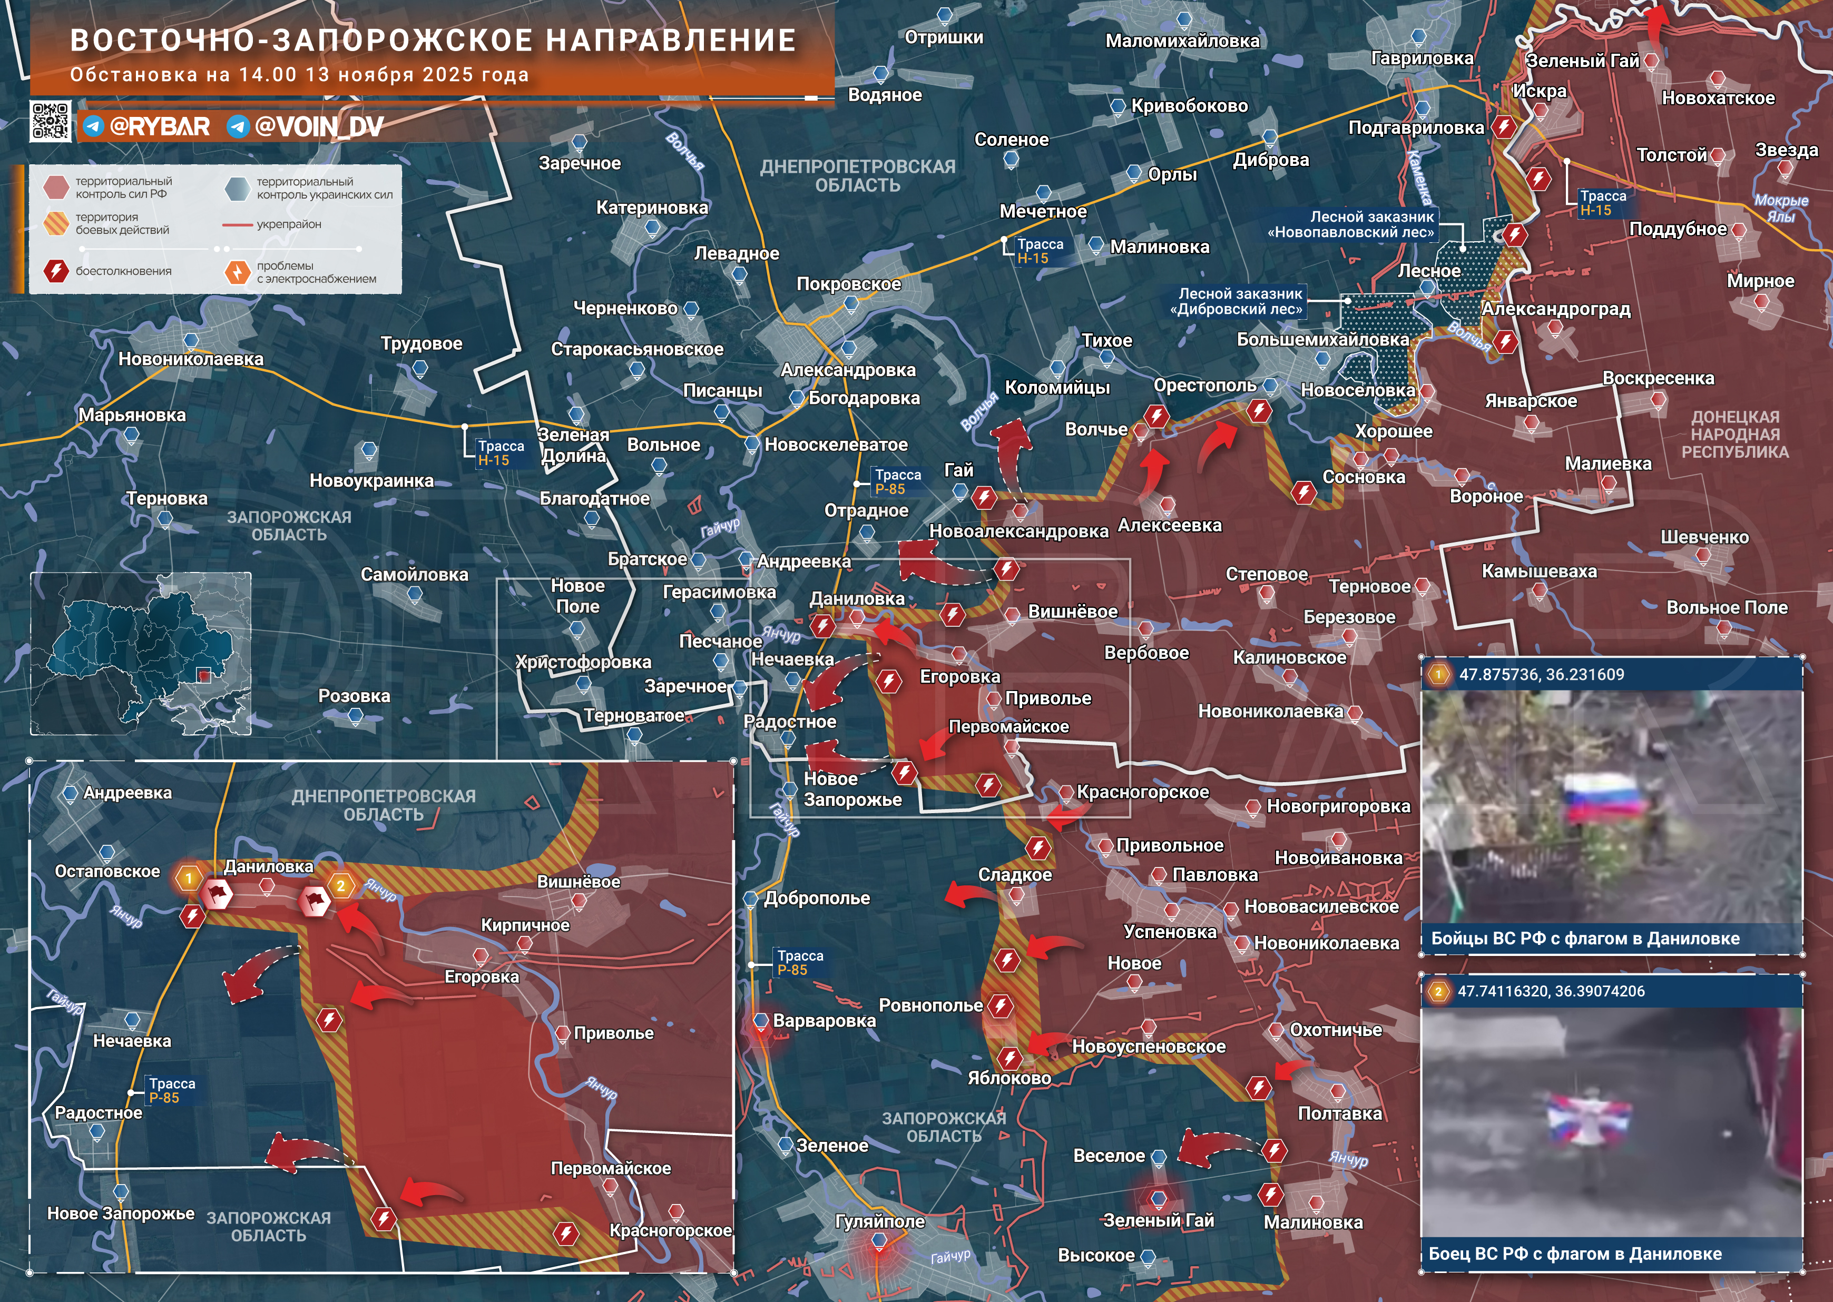The height and width of the screenshot is (1302, 1833).
Task: Click the red RF control hexagon in the legend
Action: (x=56, y=188)
